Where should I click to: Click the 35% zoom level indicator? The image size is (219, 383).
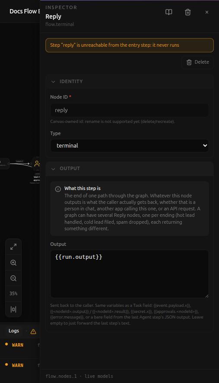click(13, 293)
